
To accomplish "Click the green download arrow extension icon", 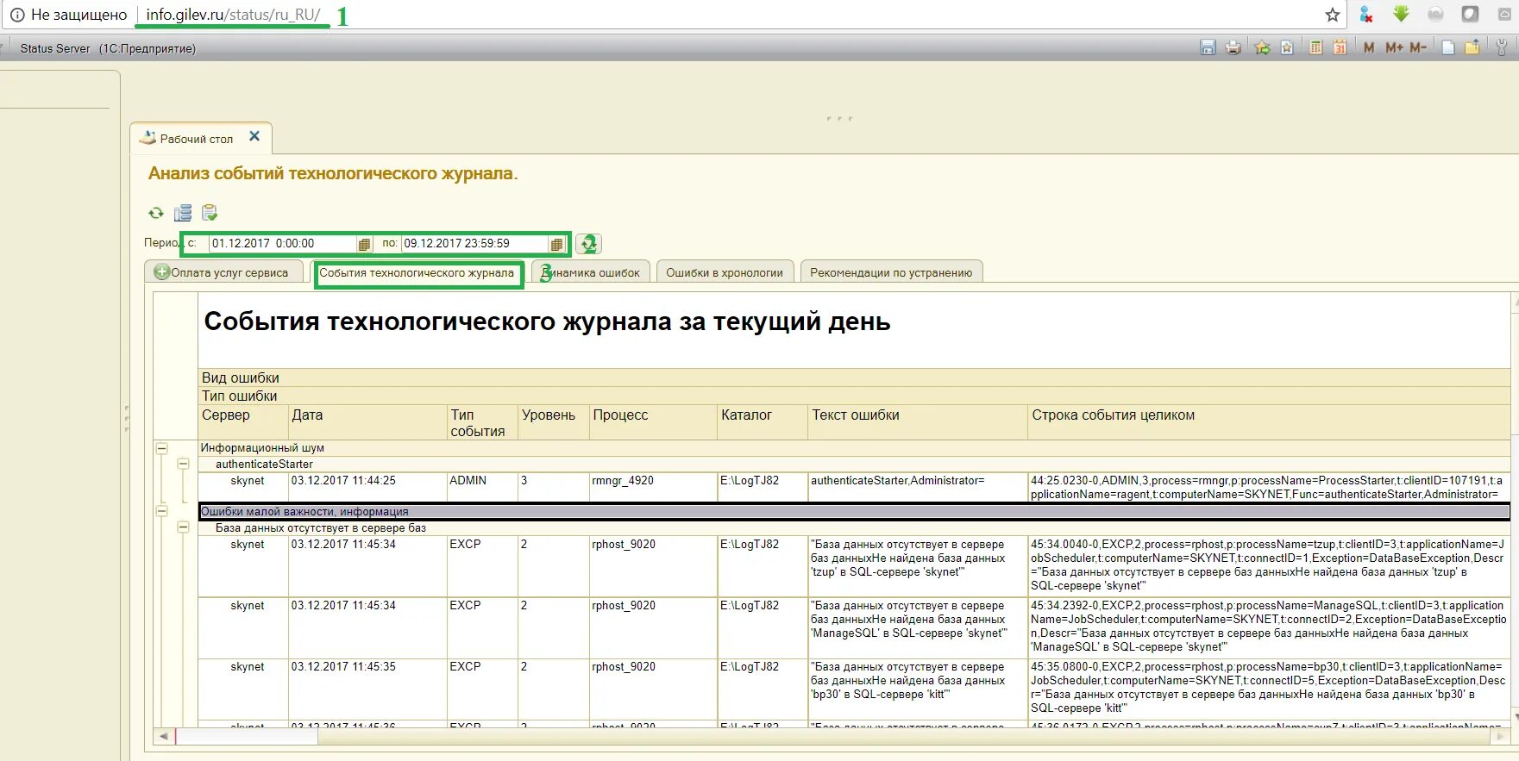I will point(1401,14).
